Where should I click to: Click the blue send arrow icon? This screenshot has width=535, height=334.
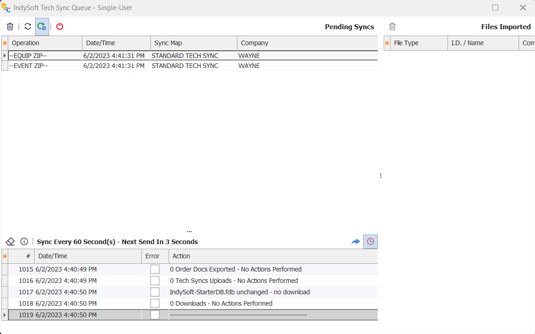click(356, 241)
